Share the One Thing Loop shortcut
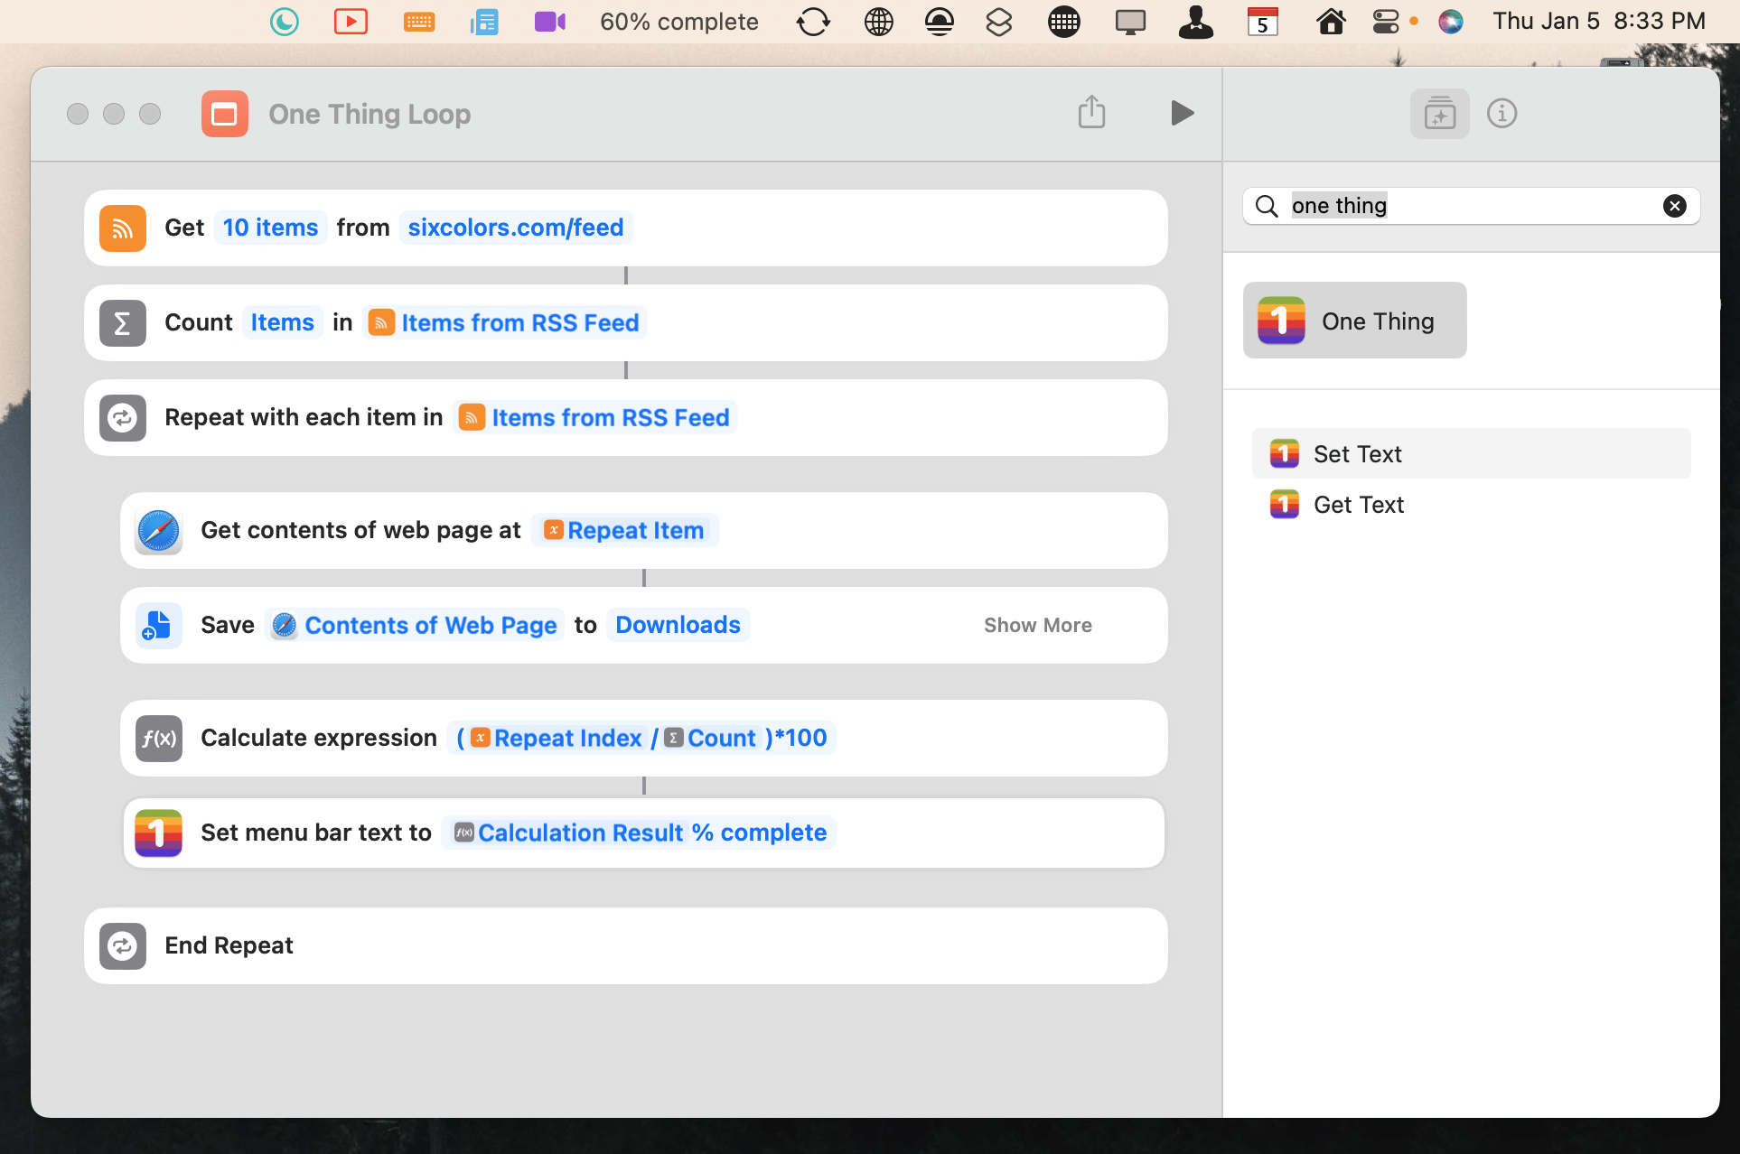The width and height of the screenshot is (1740, 1154). [1091, 112]
